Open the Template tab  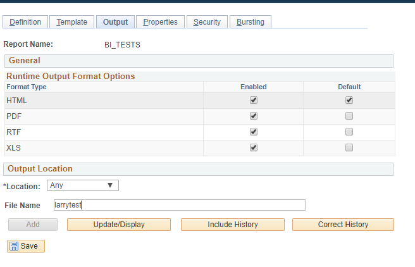coord(72,22)
